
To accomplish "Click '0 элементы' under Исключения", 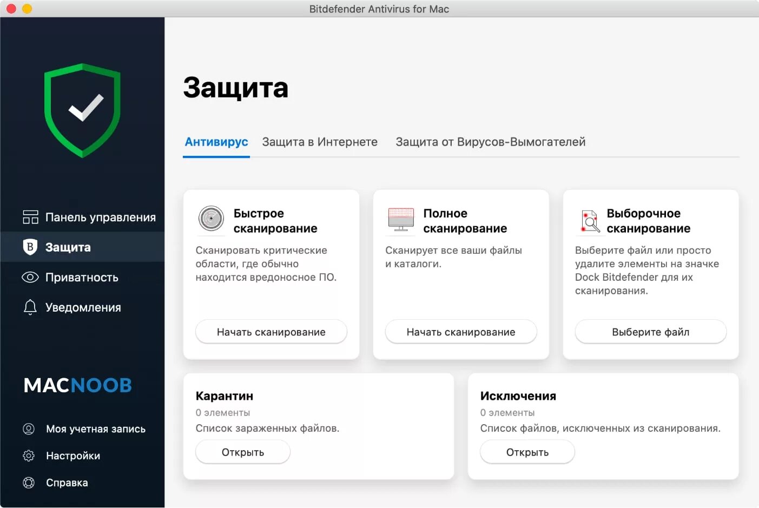I will coord(507,413).
